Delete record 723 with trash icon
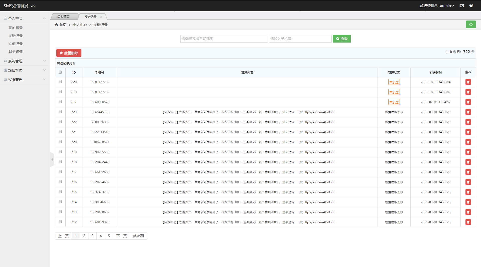 [468, 112]
